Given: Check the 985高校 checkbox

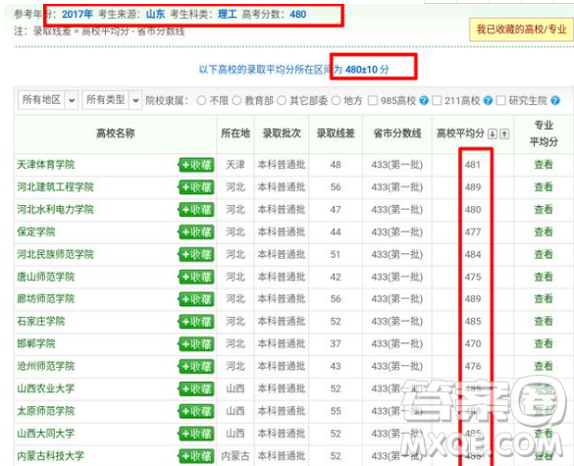Looking at the screenshot, I should pos(373,100).
